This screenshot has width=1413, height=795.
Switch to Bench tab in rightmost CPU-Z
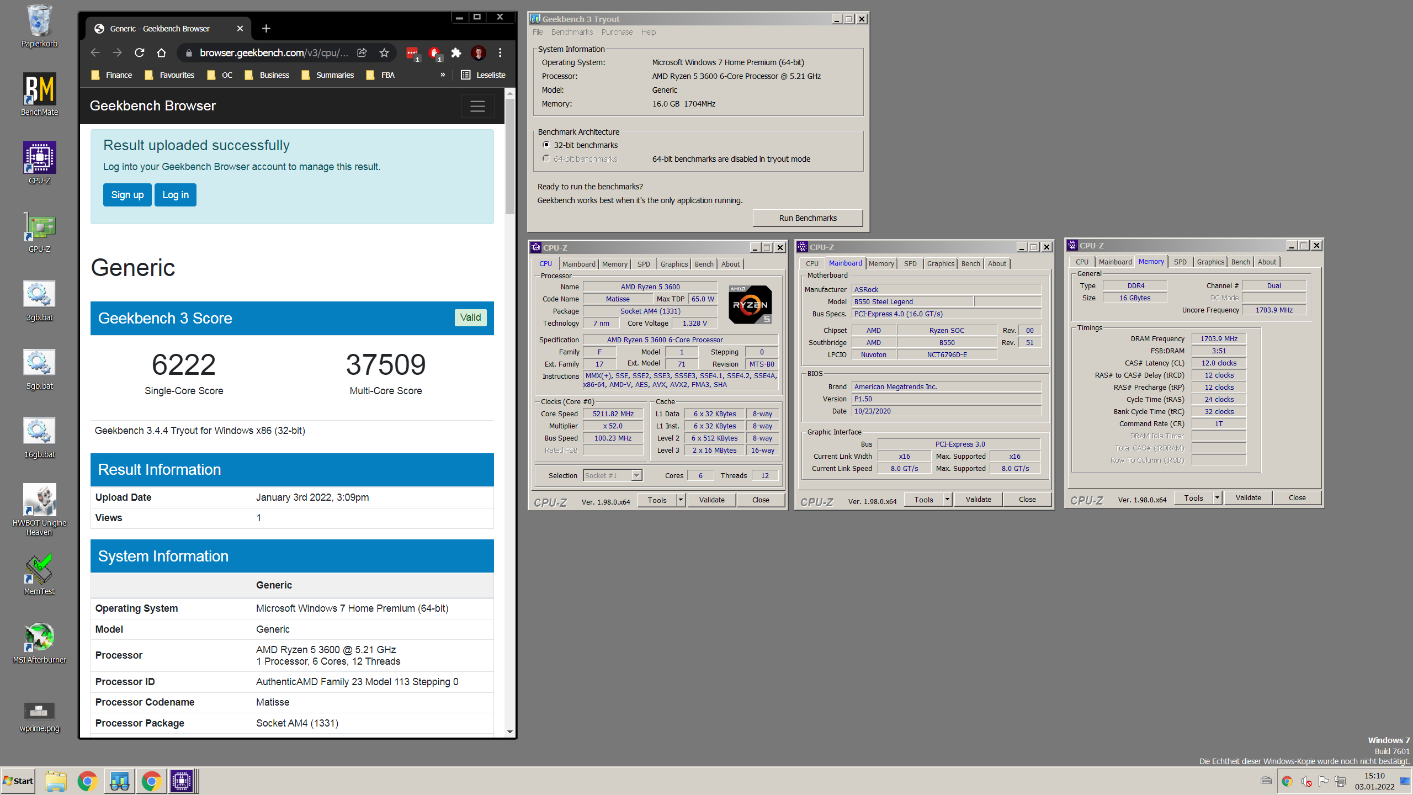click(1240, 262)
